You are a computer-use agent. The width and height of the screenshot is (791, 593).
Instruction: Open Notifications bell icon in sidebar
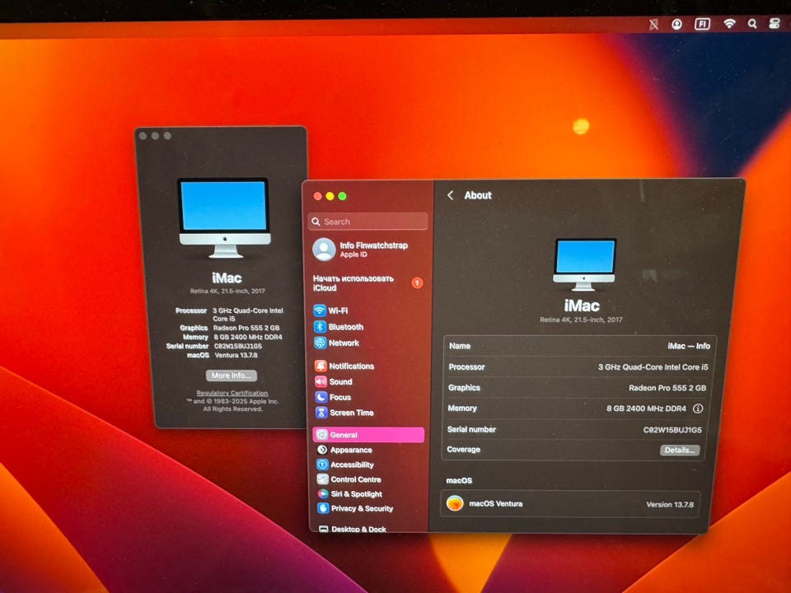(321, 366)
